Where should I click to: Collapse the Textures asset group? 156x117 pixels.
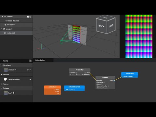(x=1, y=88)
